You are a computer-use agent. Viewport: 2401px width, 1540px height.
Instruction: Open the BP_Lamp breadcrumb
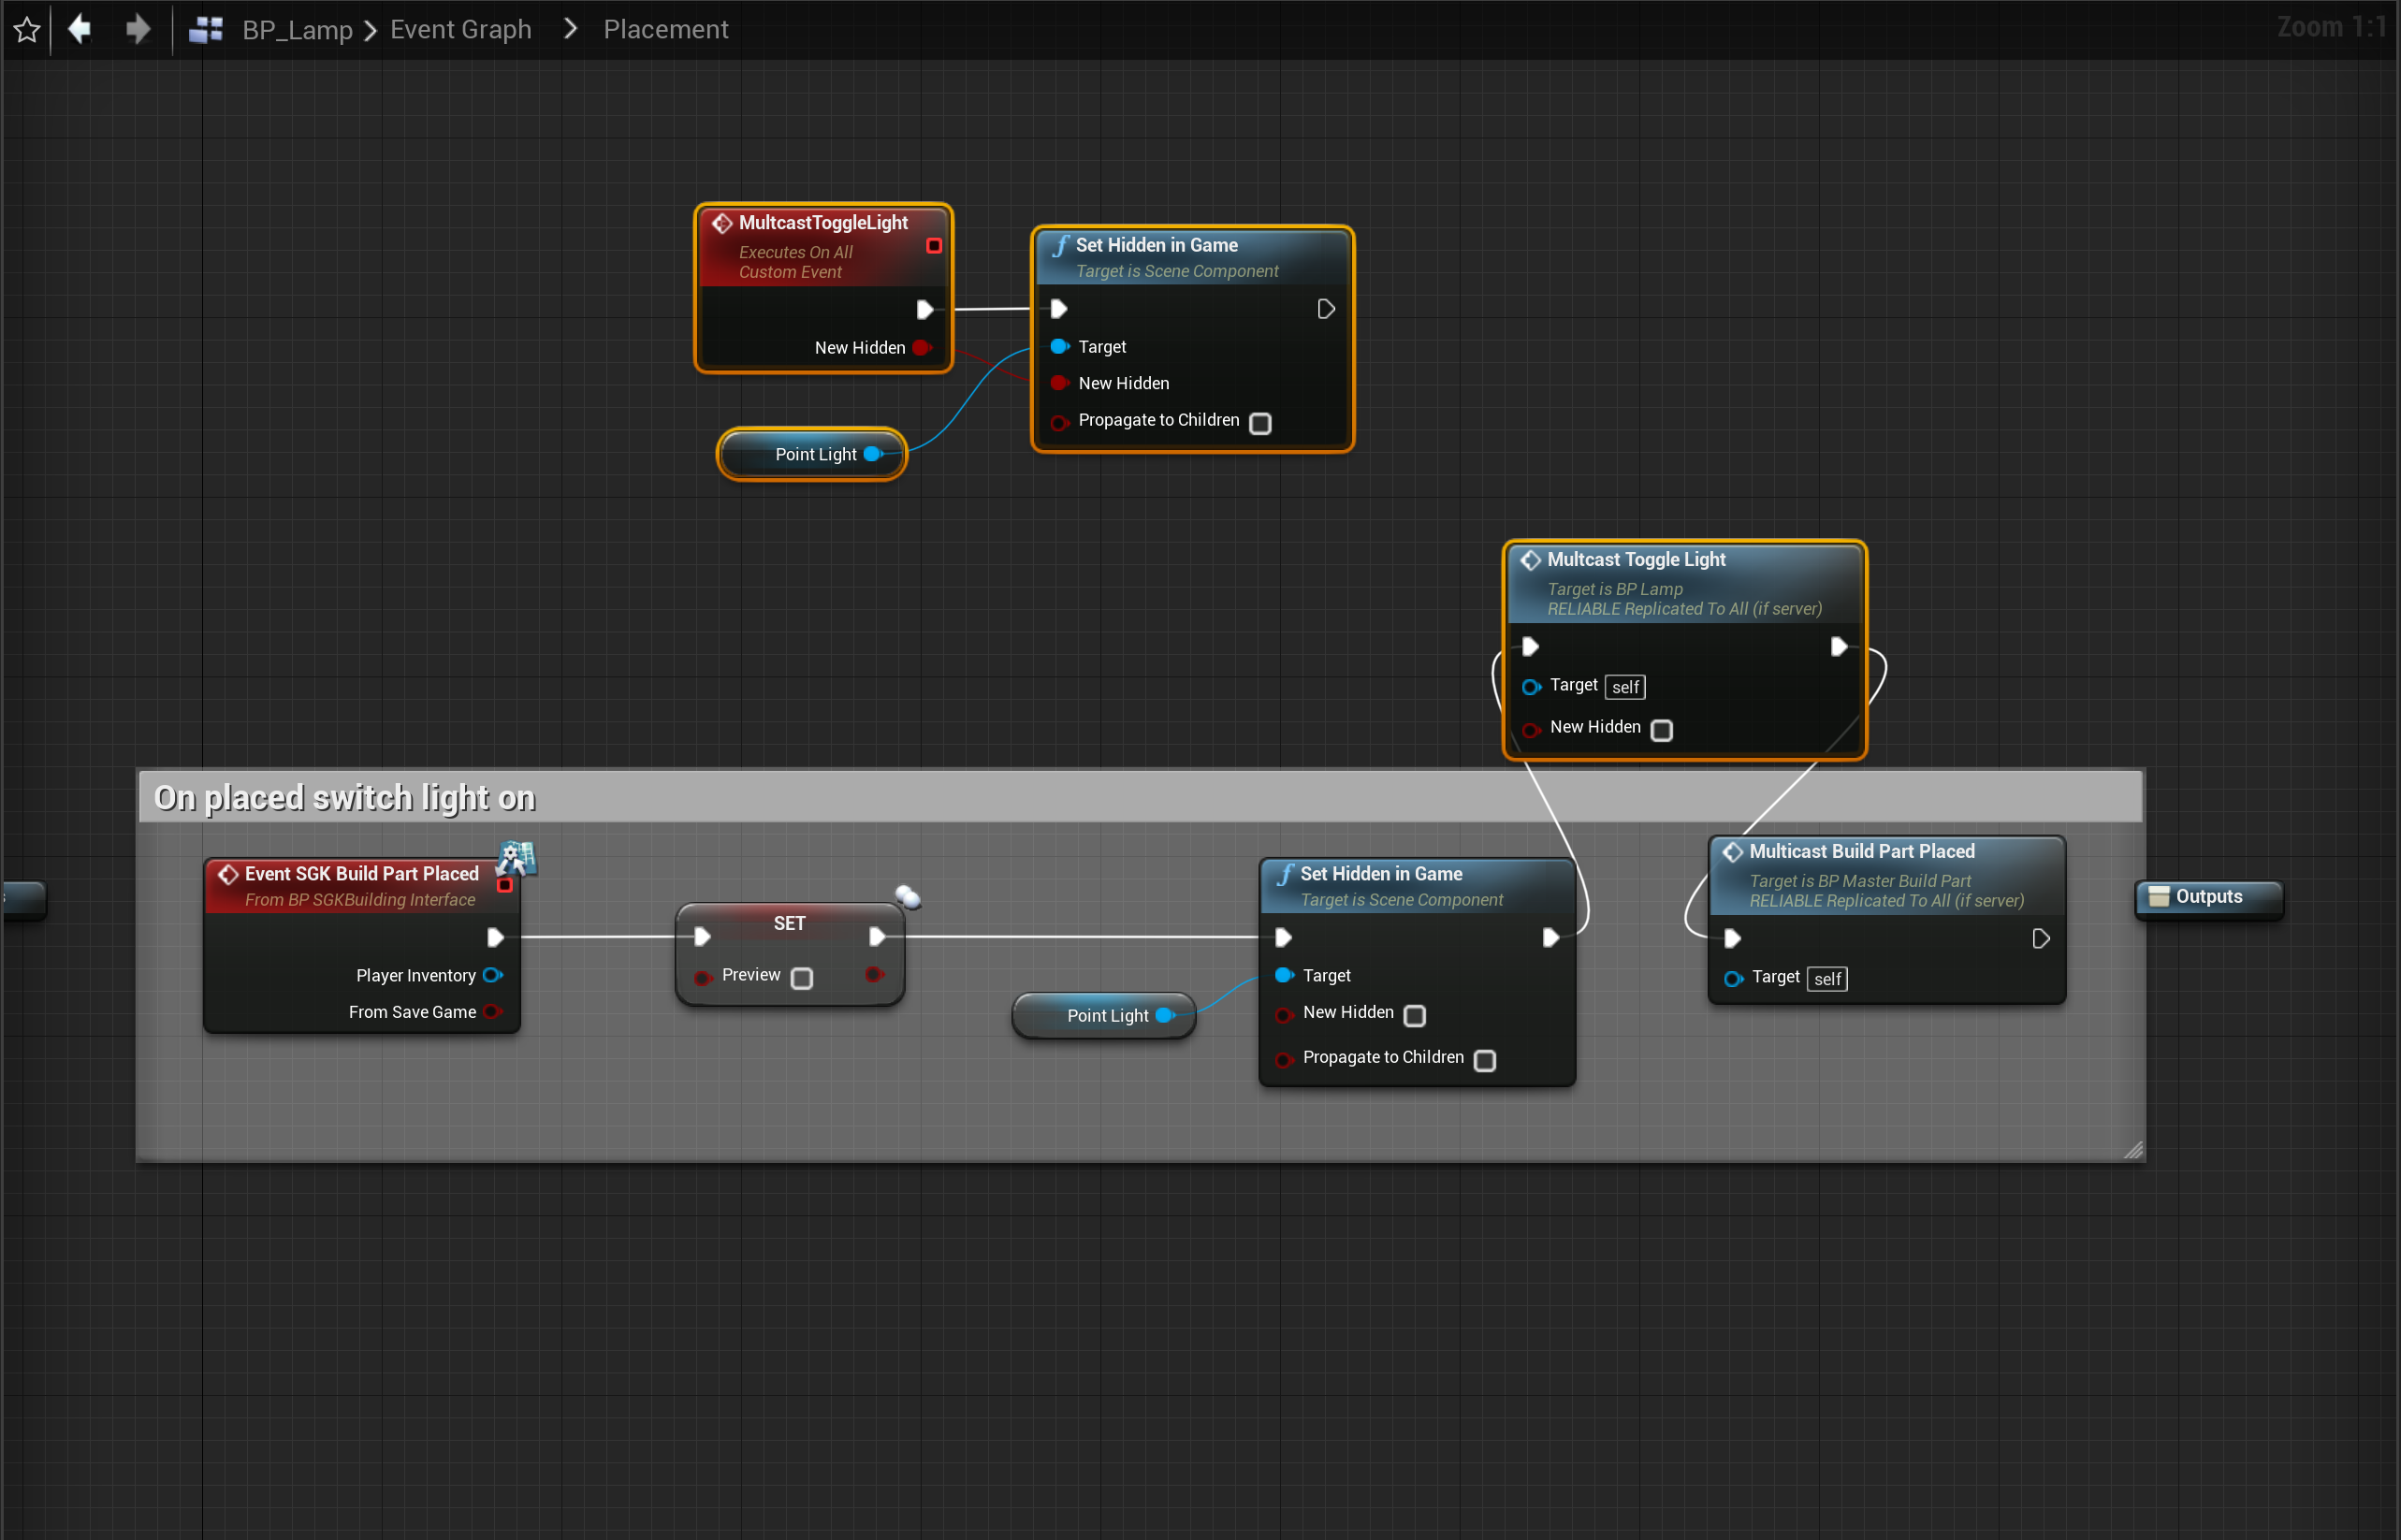(x=297, y=30)
